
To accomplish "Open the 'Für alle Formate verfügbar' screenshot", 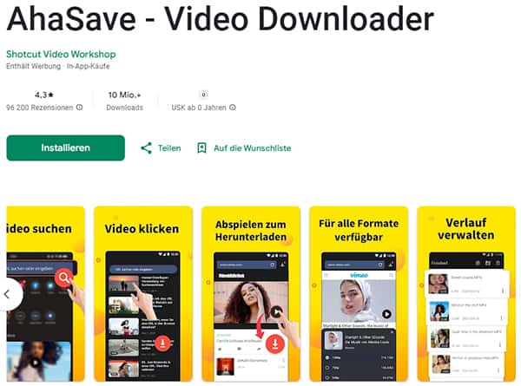I will click(x=359, y=294).
